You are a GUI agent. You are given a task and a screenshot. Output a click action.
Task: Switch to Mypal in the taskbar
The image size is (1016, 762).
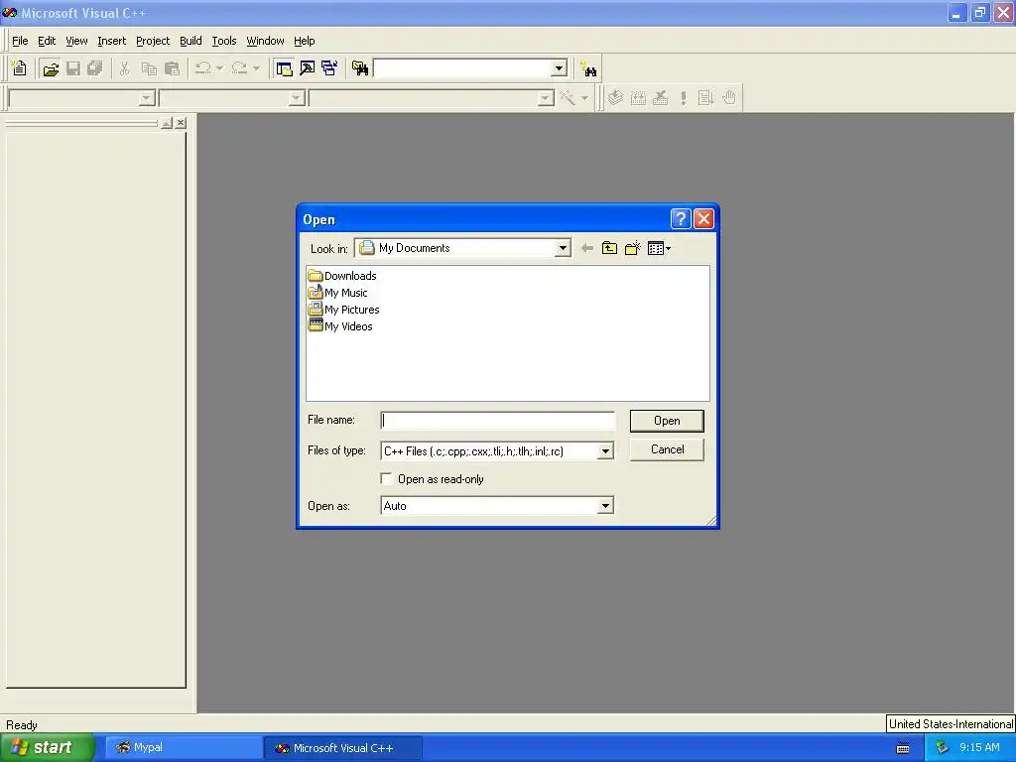coord(183,748)
